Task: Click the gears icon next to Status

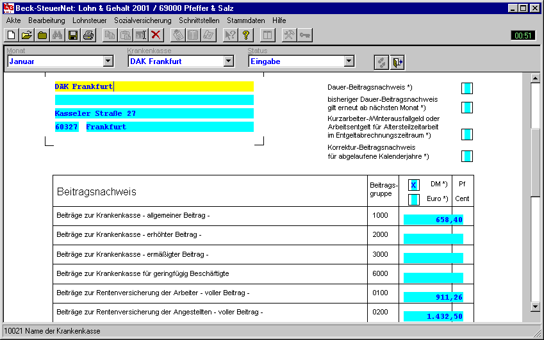Action: [381, 62]
